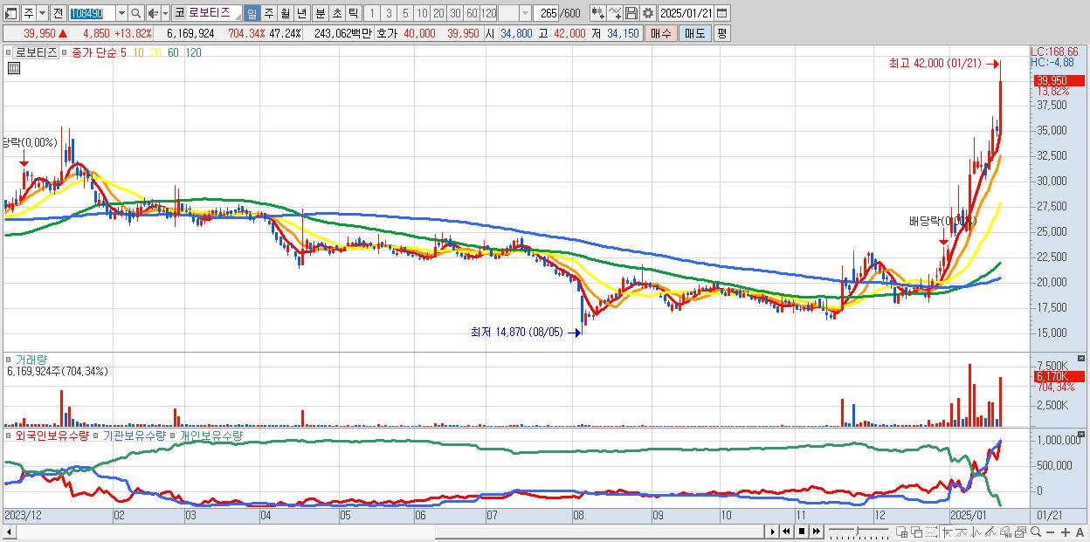The image size is (1090, 542).
Task: Select second 초 chart period
Action: point(336,13)
